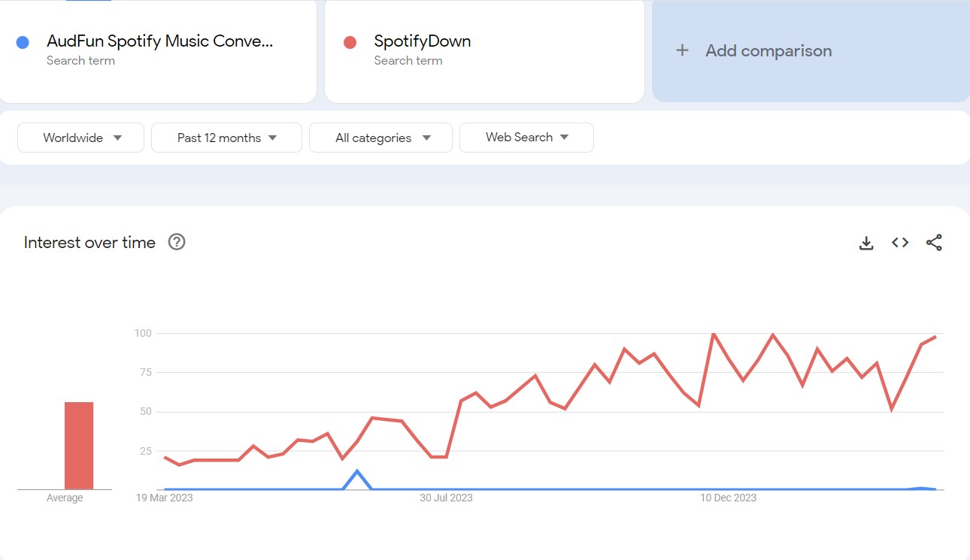Open the embed code icon
This screenshot has height=560, width=970.
click(900, 243)
